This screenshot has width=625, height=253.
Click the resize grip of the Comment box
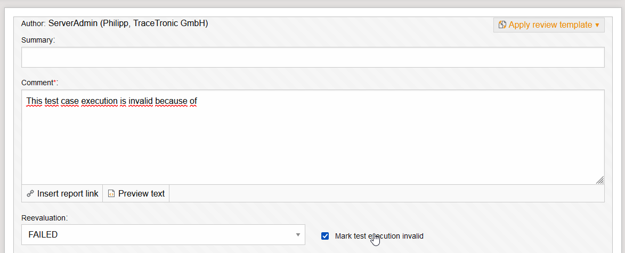[600, 180]
